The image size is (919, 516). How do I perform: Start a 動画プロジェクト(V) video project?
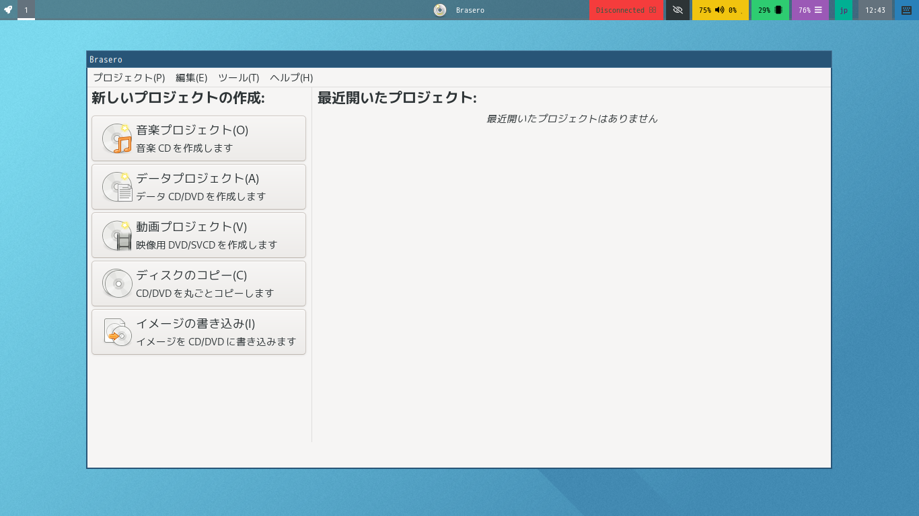pos(198,235)
